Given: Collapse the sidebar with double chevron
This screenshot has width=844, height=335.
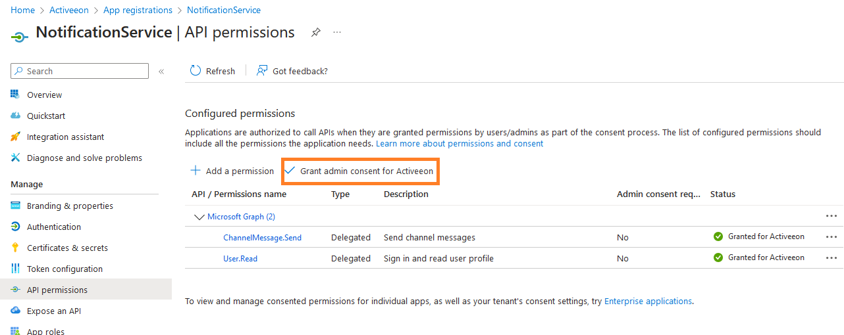Looking at the screenshot, I should [161, 71].
